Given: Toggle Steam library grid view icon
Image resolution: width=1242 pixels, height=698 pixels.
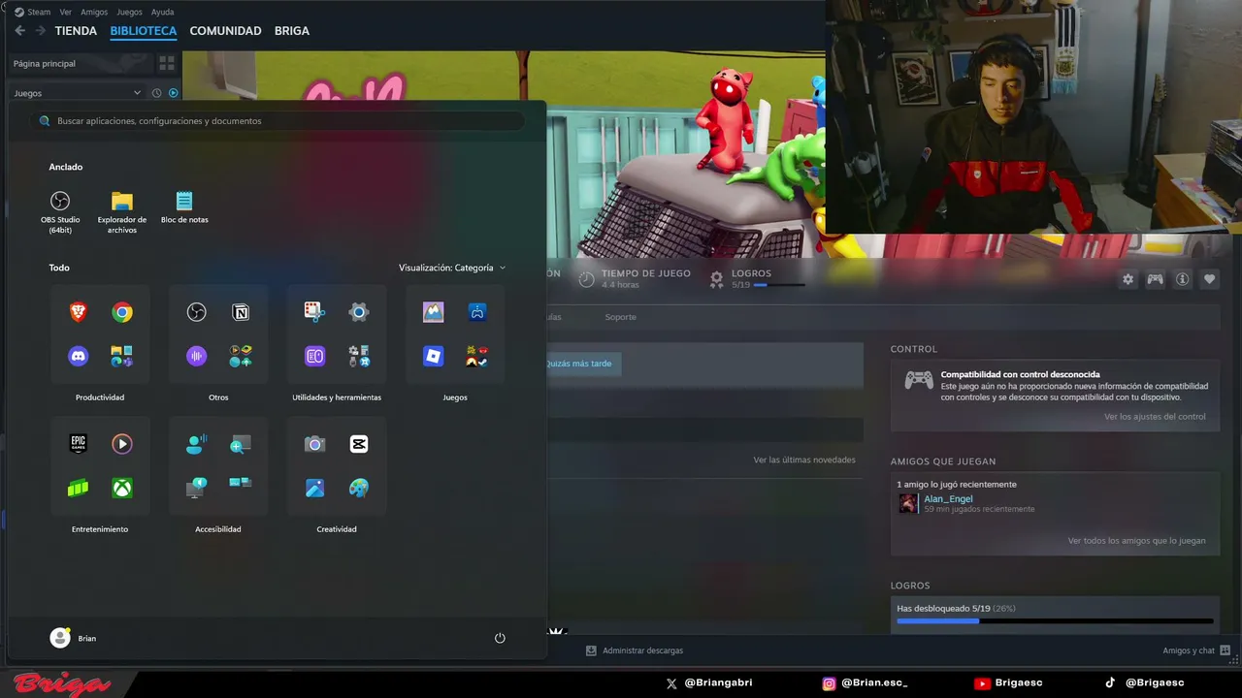Looking at the screenshot, I should (x=167, y=63).
